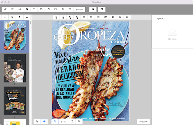Fit page to screen
Image resolution: width=193 pixels, height=125 pixels.
point(72,121)
